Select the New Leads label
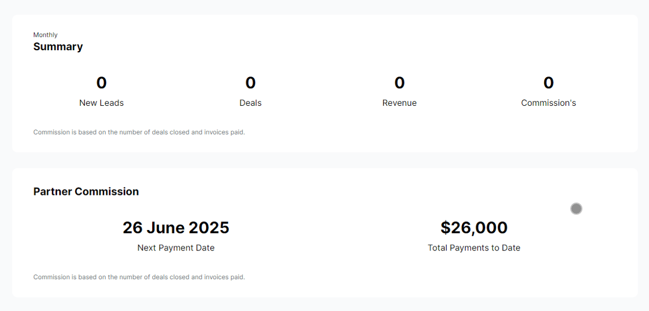The width and height of the screenshot is (649, 311). [101, 103]
